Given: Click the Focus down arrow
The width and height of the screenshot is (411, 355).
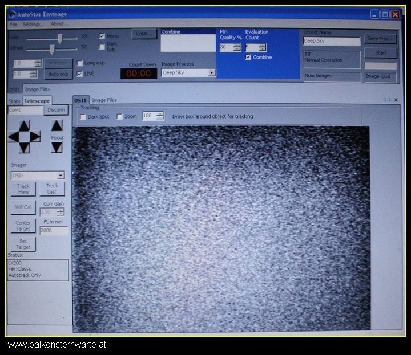Looking at the screenshot, I should click(x=57, y=147).
